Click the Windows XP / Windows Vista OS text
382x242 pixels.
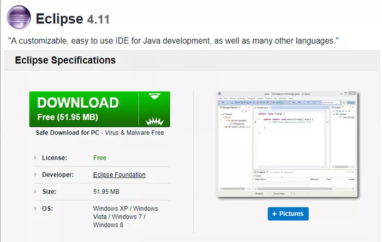[126, 217]
